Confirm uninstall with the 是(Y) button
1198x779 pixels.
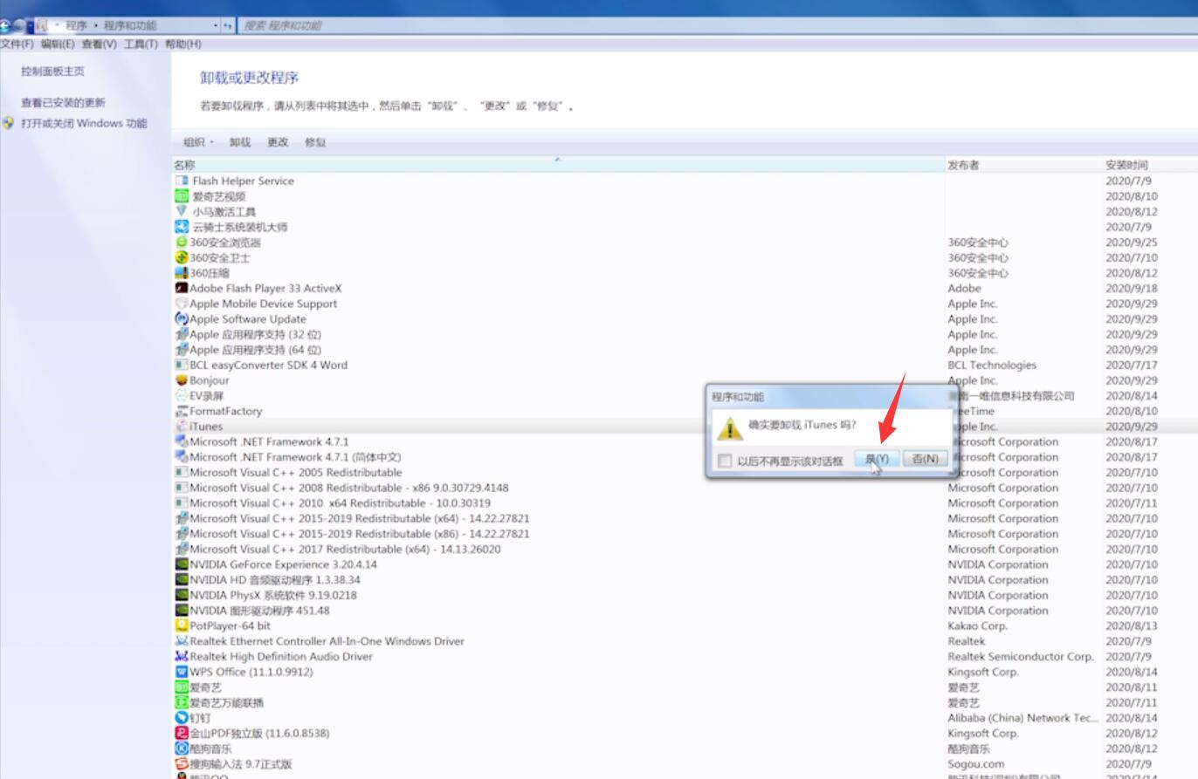click(x=877, y=459)
